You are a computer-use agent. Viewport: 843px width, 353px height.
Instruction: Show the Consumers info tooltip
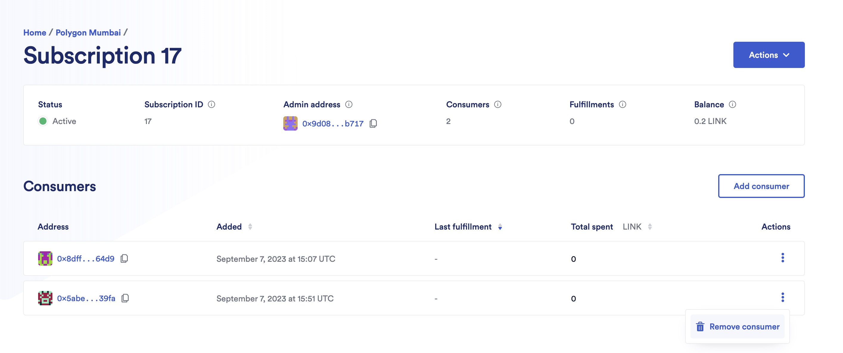497,105
